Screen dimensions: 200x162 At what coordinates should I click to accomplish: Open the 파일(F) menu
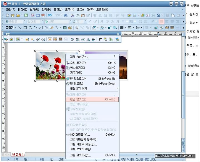(11, 9)
